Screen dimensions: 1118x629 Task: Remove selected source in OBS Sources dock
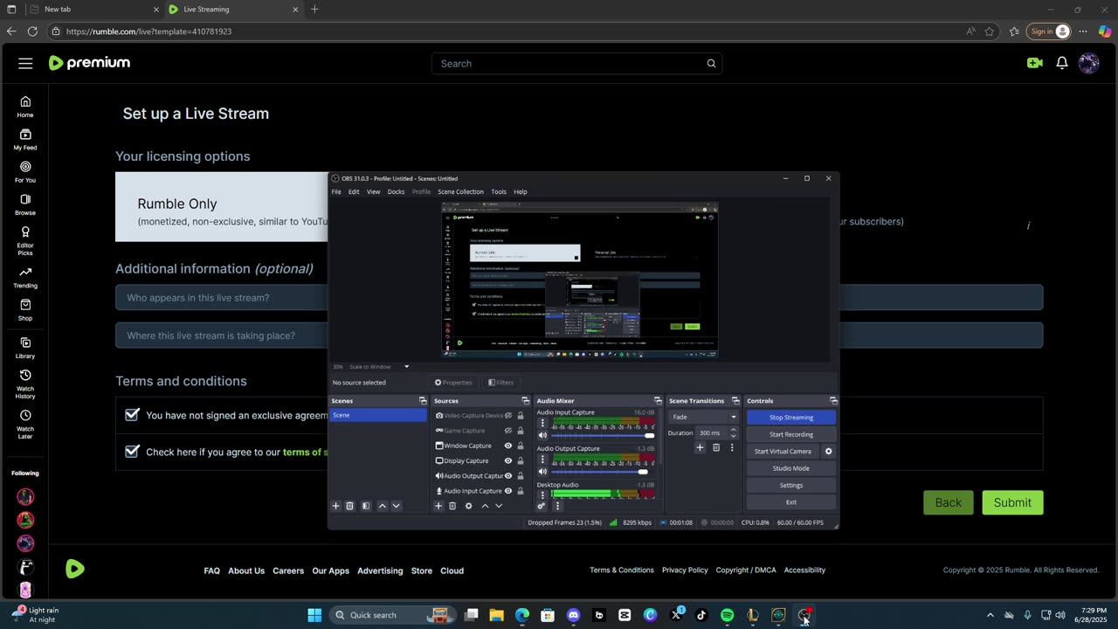pyautogui.click(x=452, y=506)
